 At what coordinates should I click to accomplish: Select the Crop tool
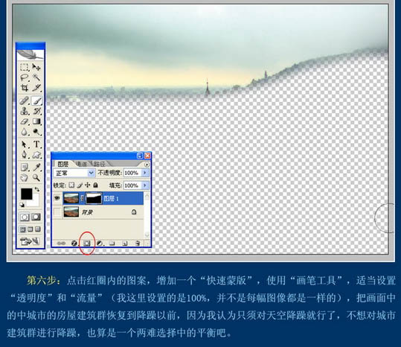pyautogui.click(x=25, y=88)
